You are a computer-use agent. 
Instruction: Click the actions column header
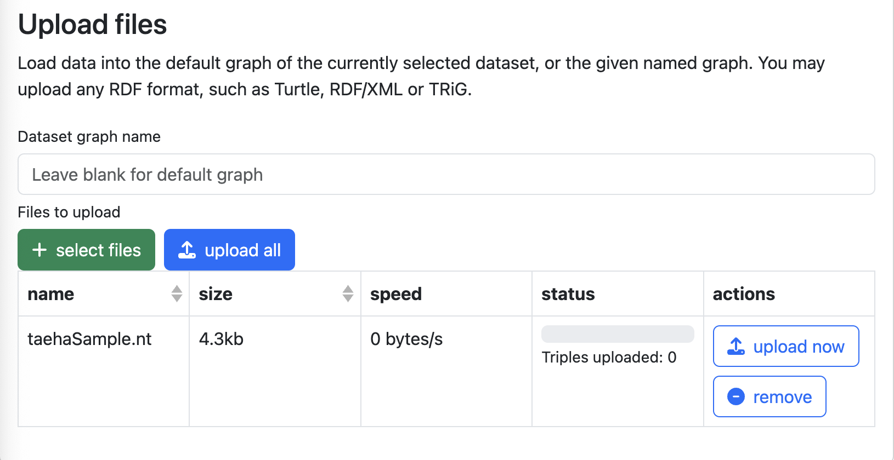744,294
